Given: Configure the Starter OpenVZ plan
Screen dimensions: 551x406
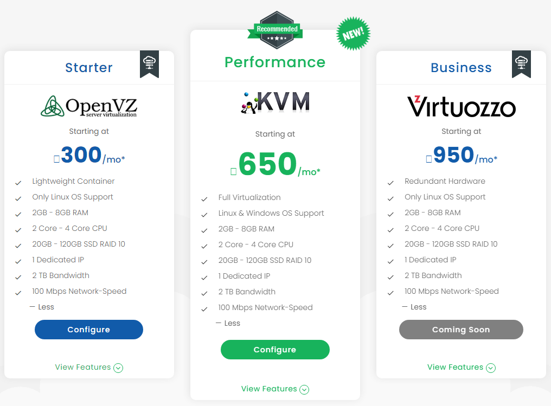Looking at the screenshot, I should [89, 330].
